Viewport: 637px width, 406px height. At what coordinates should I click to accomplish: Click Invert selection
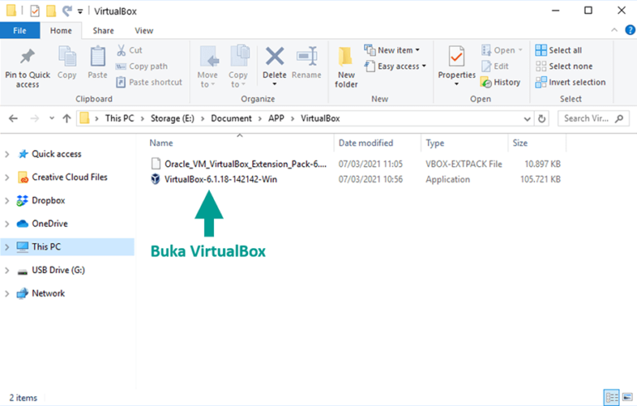tap(571, 82)
